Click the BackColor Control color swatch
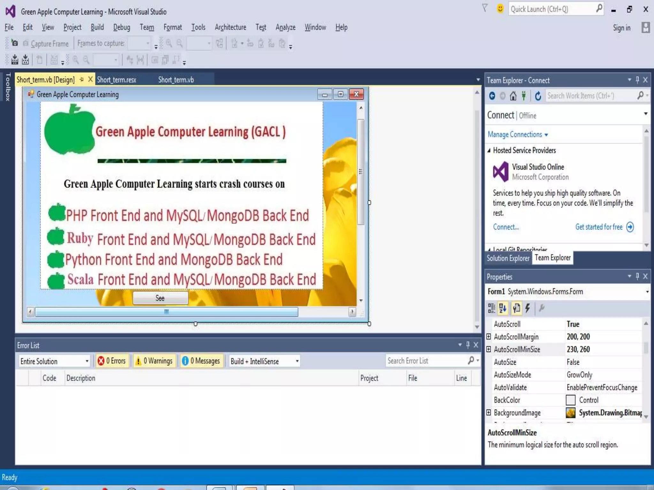The width and height of the screenshot is (654, 490). [571, 400]
